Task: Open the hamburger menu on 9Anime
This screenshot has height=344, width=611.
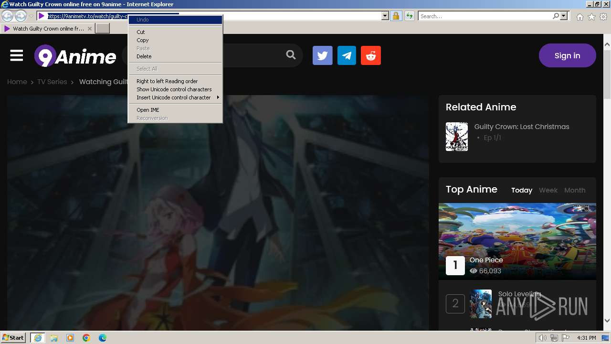Action: pyautogui.click(x=17, y=56)
